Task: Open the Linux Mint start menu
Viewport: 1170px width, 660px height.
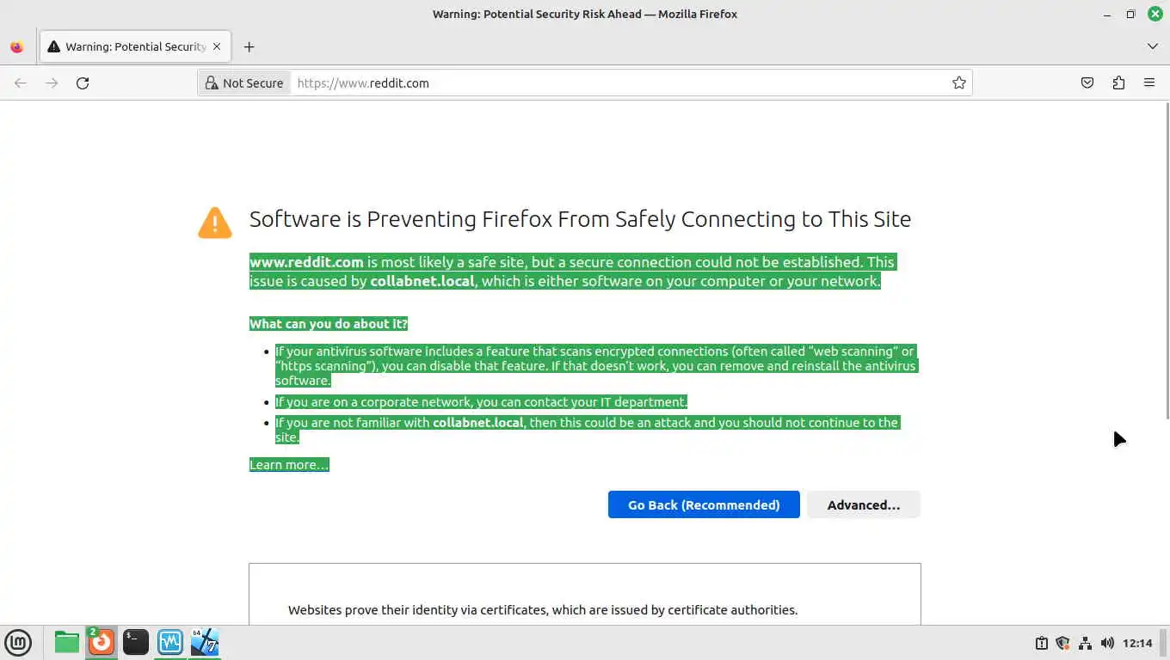Action: point(18,642)
